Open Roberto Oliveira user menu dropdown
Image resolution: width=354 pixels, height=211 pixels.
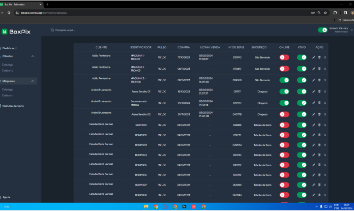tap(351, 30)
